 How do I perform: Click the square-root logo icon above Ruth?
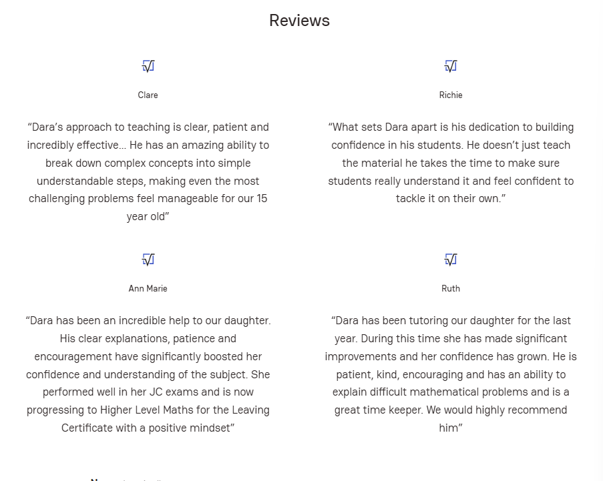tap(451, 260)
